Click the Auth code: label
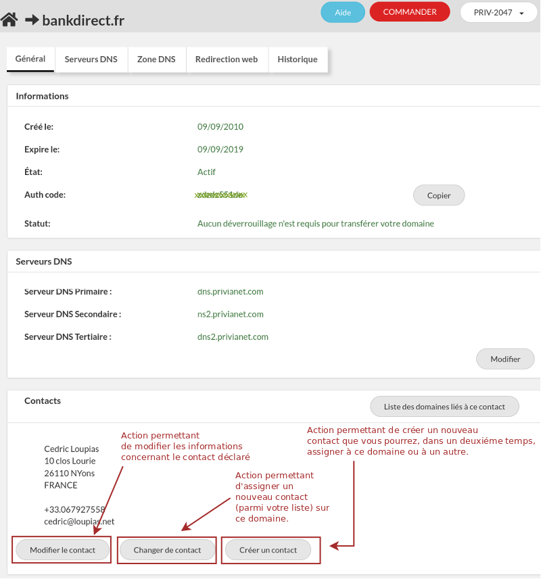The width and height of the screenshot is (541, 579). click(x=45, y=195)
